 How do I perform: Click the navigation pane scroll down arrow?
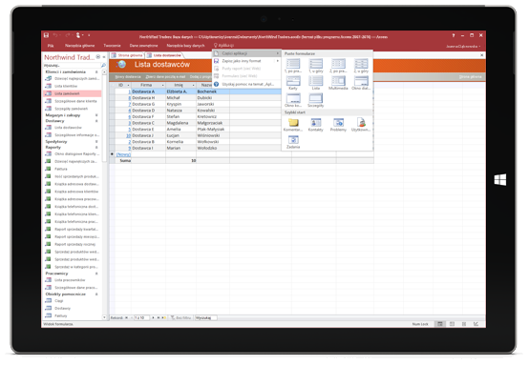pyautogui.click(x=104, y=317)
